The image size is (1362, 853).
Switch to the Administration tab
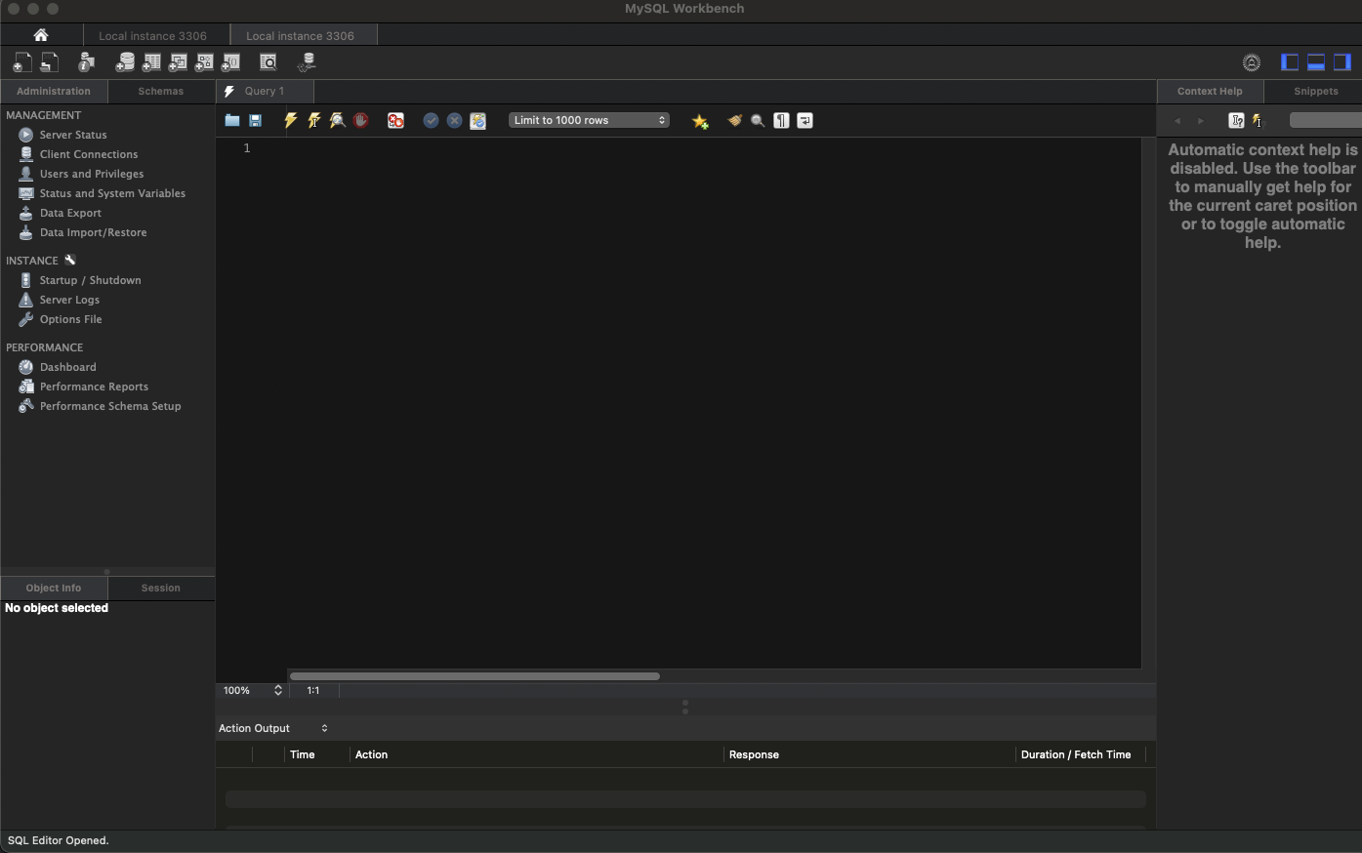pyautogui.click(x=54, y=91)
